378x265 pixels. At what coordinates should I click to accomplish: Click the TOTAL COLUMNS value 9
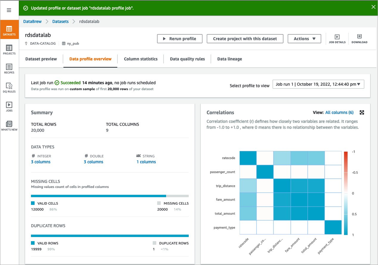pyautogui.click(x=107, y=130)
